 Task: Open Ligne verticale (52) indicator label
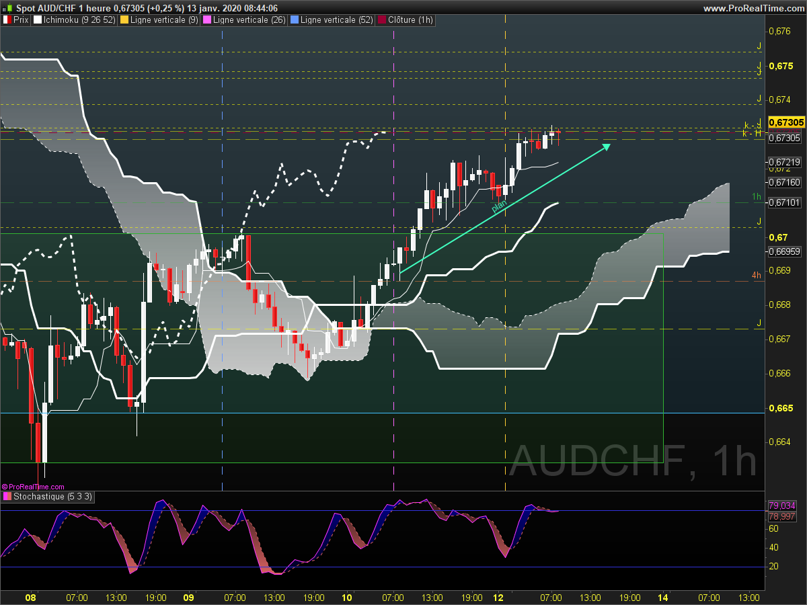[337, 20]
